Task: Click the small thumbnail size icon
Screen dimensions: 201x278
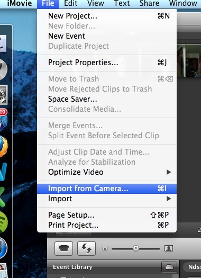Action: [x=105, y=249]
